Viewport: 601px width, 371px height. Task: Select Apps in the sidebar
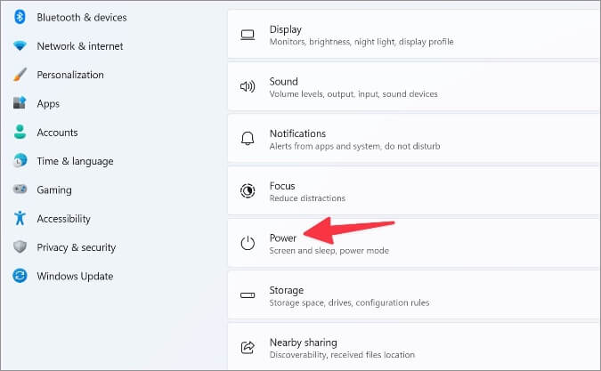(48, 104)
